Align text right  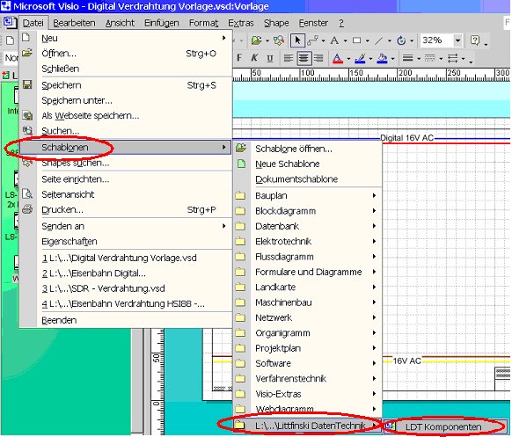click(318, 58)
